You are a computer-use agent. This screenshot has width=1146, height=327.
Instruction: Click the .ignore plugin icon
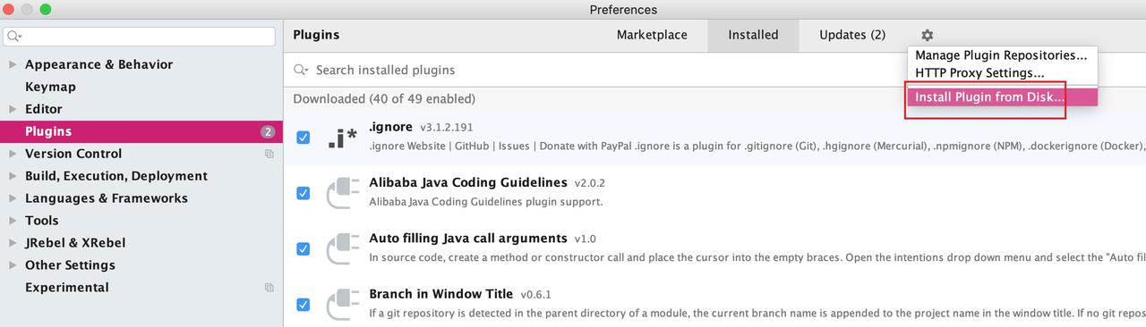coord(342,138)
